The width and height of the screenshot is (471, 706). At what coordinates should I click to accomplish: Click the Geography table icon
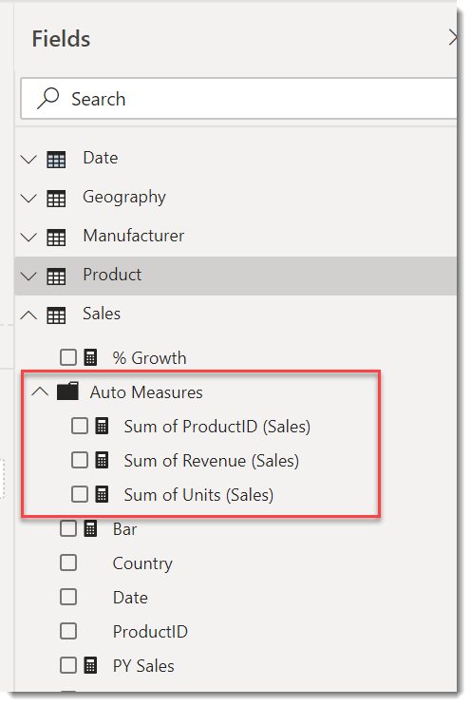[56, 199]
